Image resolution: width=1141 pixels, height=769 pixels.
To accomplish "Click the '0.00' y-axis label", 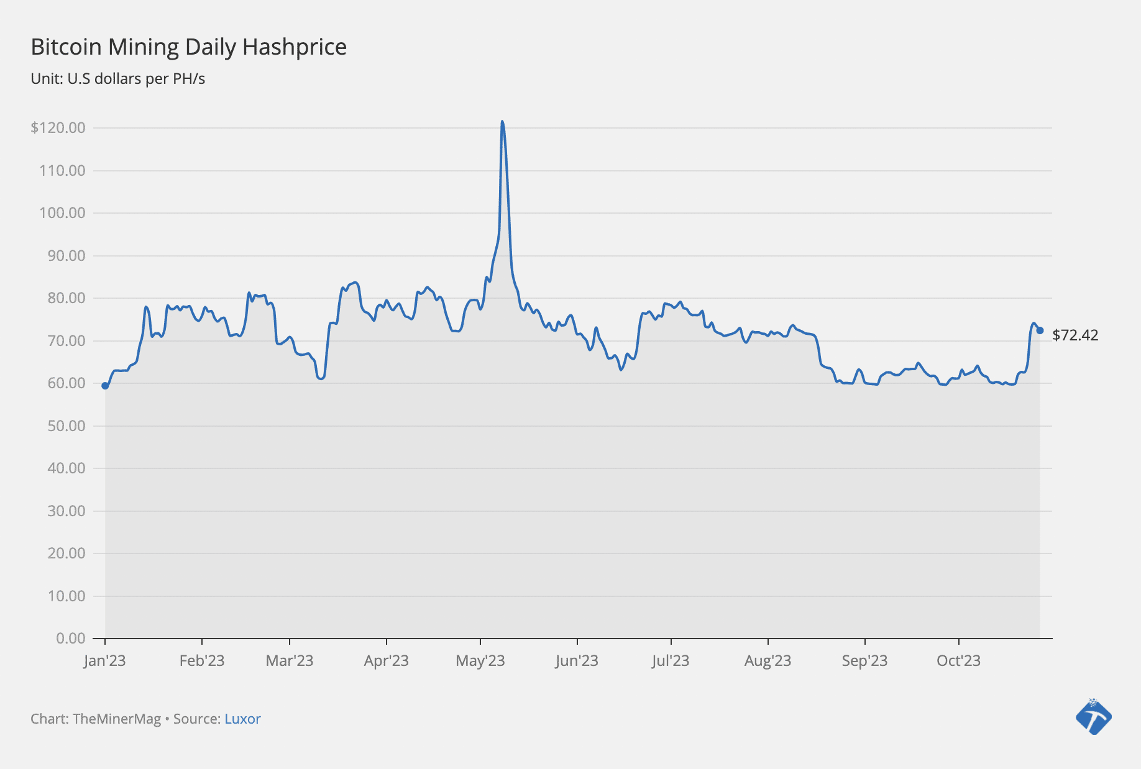I will (x=71, y=638).
